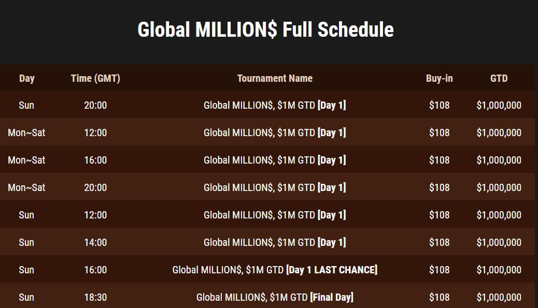Click the Tournament Name column header
538x308 pixels.
coord(275,78)
